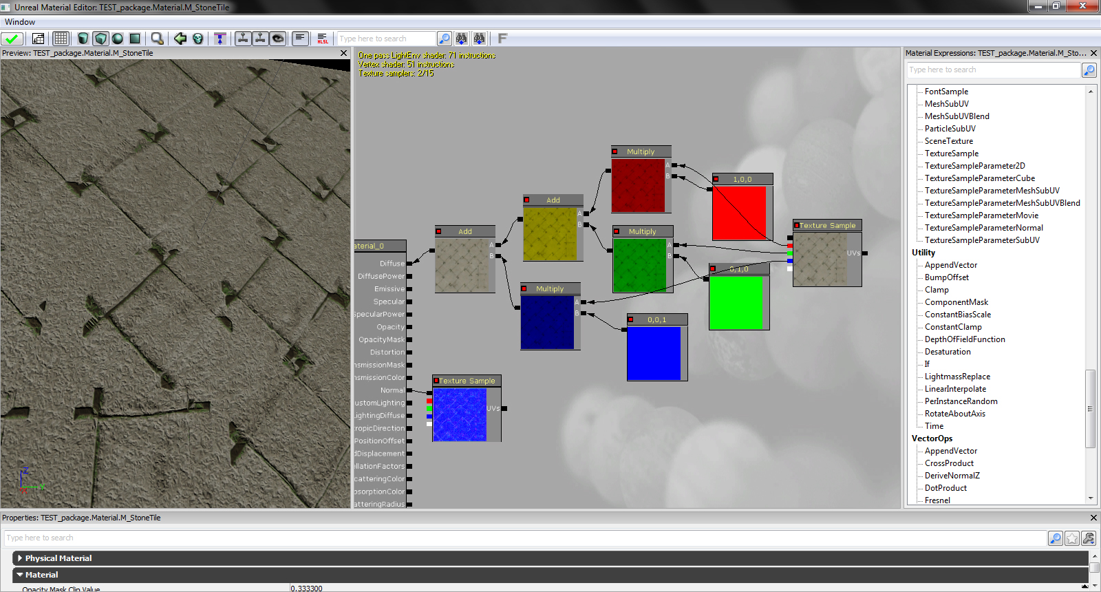Select TextureSample in the expressions list

tap(951, 154)
